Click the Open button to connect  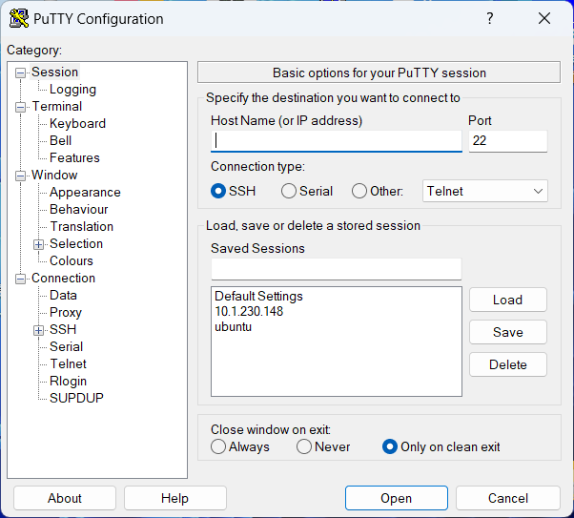pyautogui.click(x=396, y=498)
